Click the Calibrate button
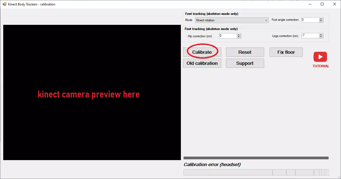This screenshot has height=179, width=341. point(202,52)
